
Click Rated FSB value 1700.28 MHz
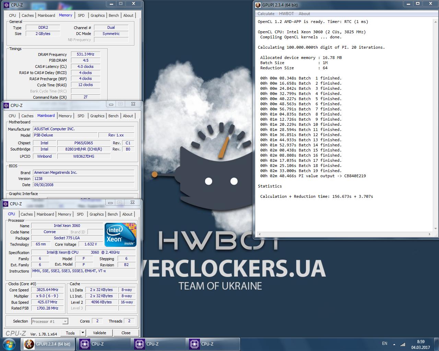tap(48, 308)
